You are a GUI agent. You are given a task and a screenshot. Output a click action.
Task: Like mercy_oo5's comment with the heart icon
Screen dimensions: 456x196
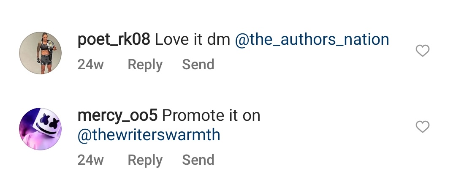422,127
